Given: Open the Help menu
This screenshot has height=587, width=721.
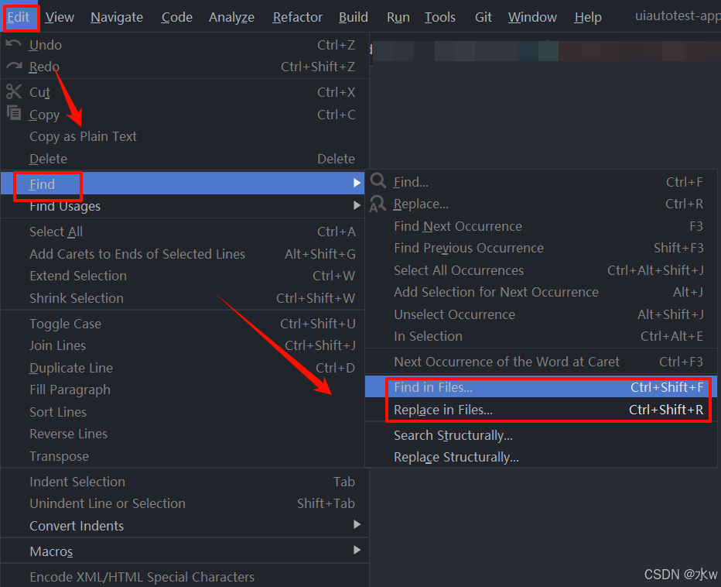Looking at the screenshot, I should pyautogui.click(x=588, y=17).
